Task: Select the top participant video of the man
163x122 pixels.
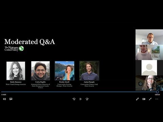Action: pos(149,37)
